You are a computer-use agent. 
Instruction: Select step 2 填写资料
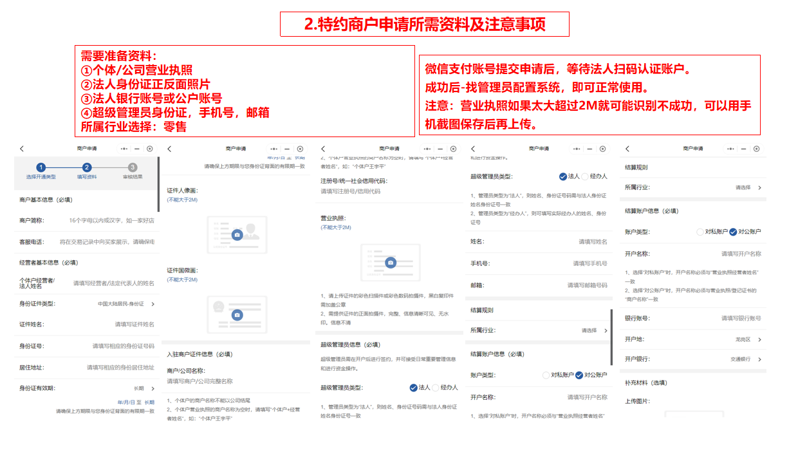click(x=87, y=171)
